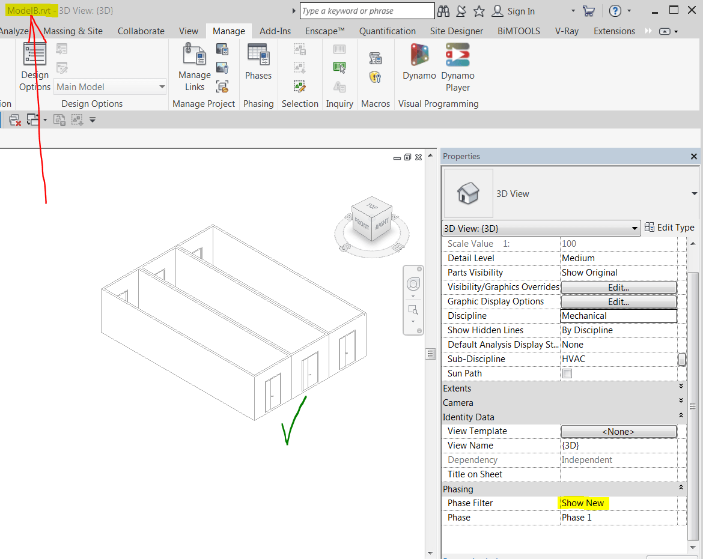Open the Macro Manager
Viewport: 703px width, 559px height.
pyautogui.click(x=375, y=58)
